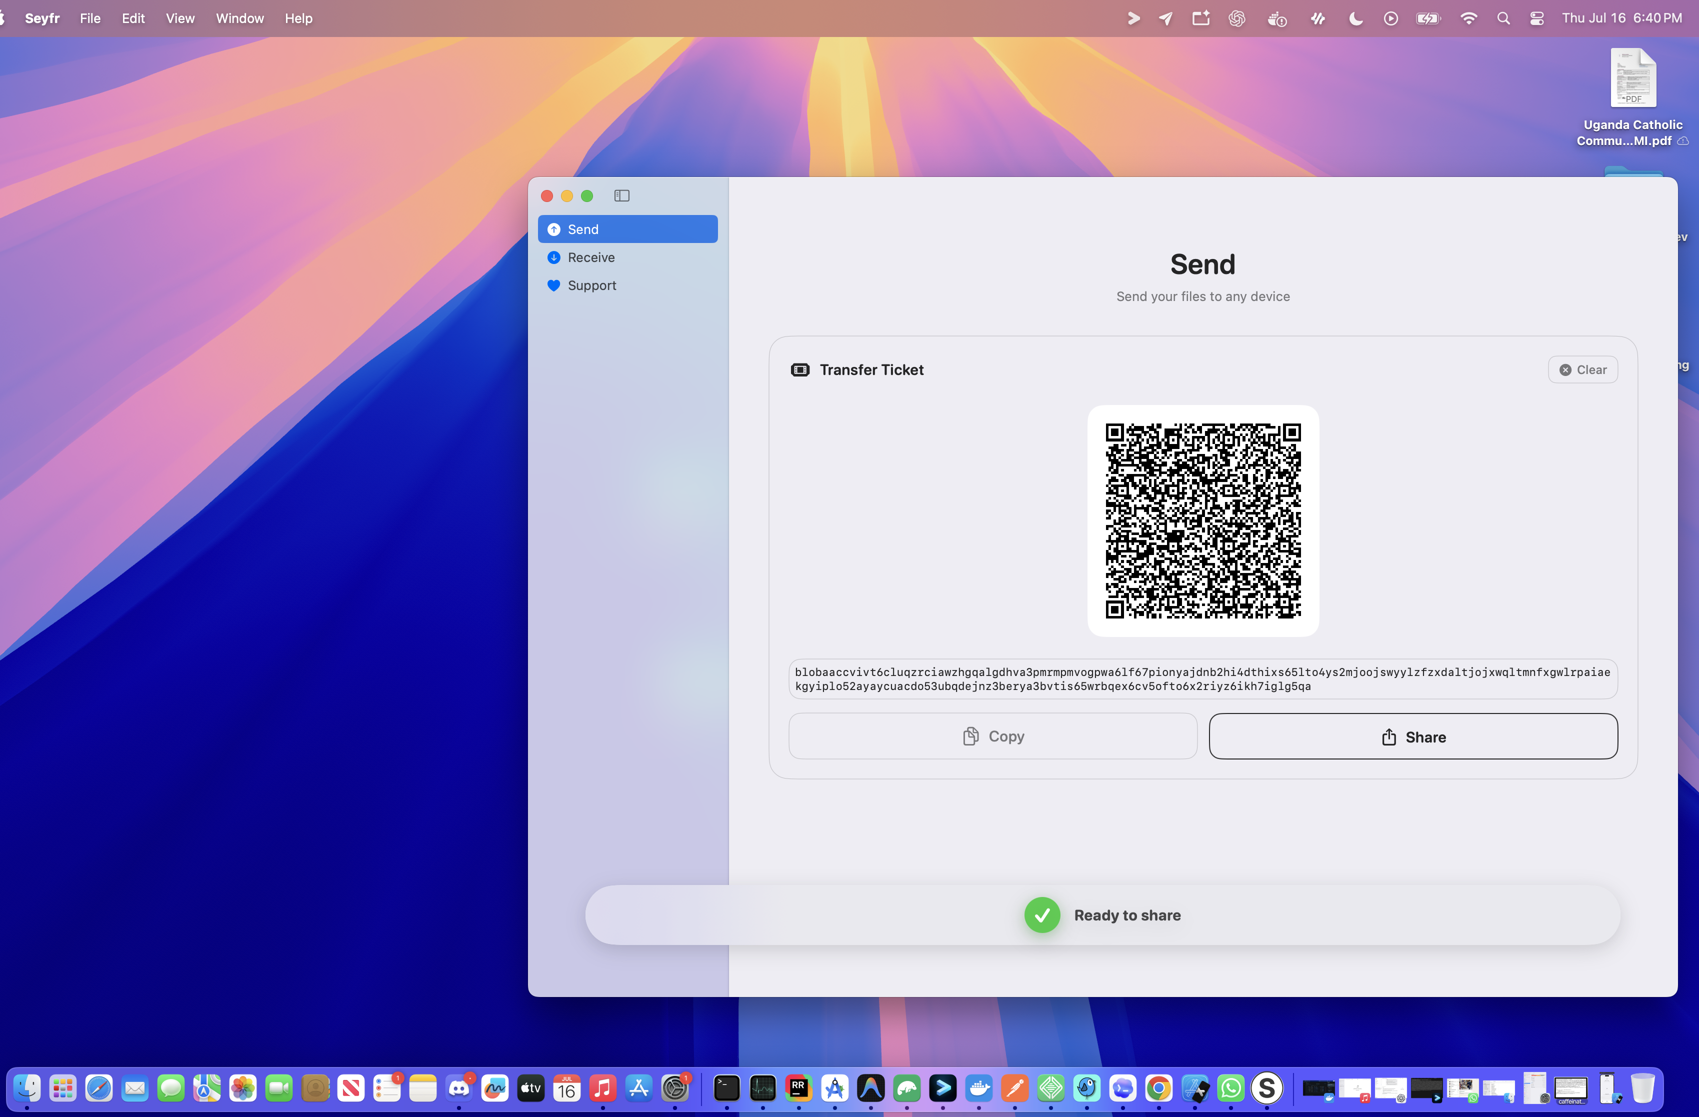Open Maps from the Dock
Viewport: 1699px width, 1117px height.
pos(207,1087)
